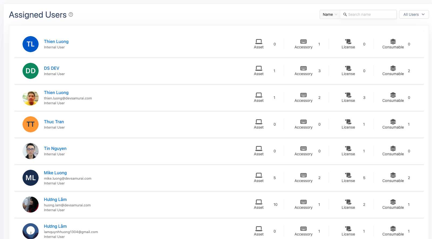Click the Accessory keyboard icon for Thuc Tran
Viewport: 432px width, 239px height.
pos(303,122)
